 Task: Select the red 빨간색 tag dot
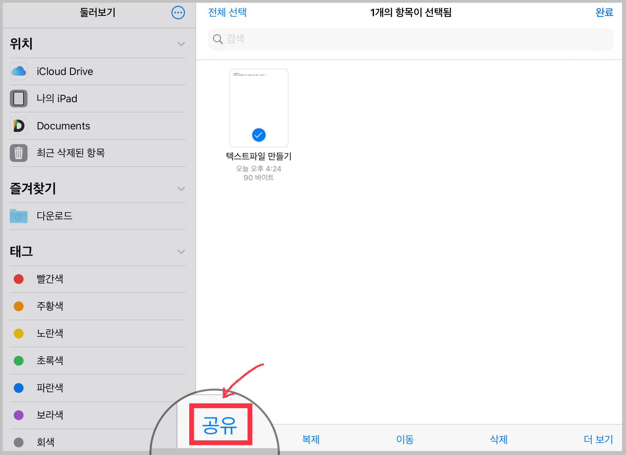pos(19,279)
